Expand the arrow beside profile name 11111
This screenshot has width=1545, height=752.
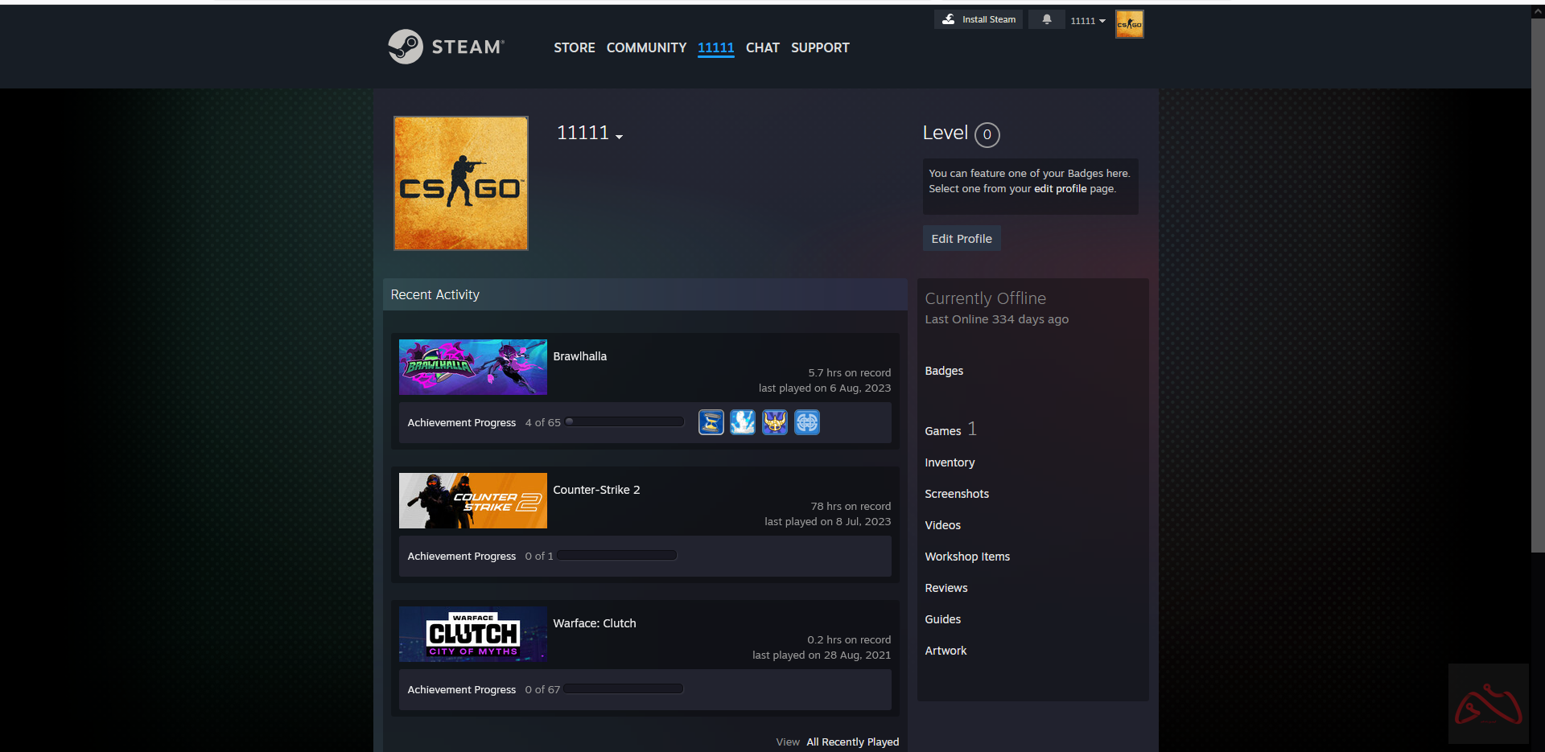click(619, 138)
